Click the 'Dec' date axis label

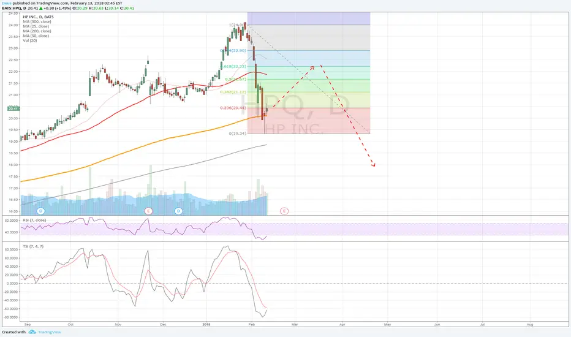click(163, 324)
